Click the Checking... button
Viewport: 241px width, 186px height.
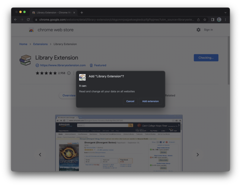[206, 58]
